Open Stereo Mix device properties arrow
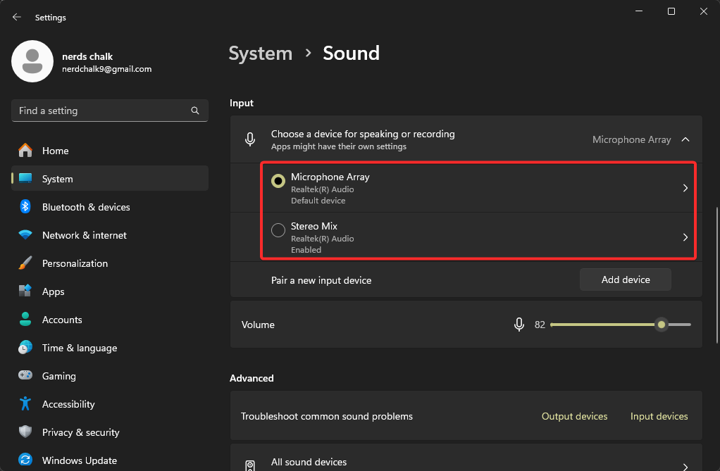The height and width of the screenshot is (471, 720). click(x=685, y=237)
